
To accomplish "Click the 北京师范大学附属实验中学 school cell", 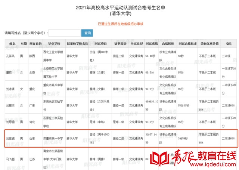I will pyautogui.click(x=53, y=72).
